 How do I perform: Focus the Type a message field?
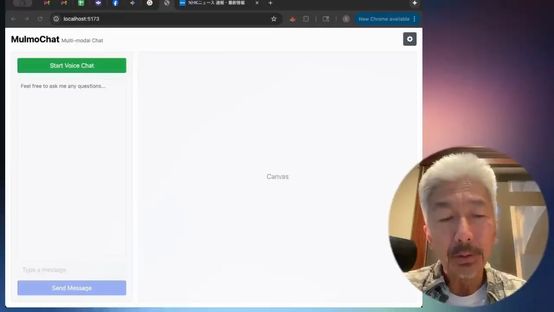[x=72, y=270]
